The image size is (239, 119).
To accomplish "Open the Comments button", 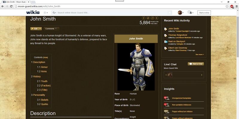I will click(51, 29).
